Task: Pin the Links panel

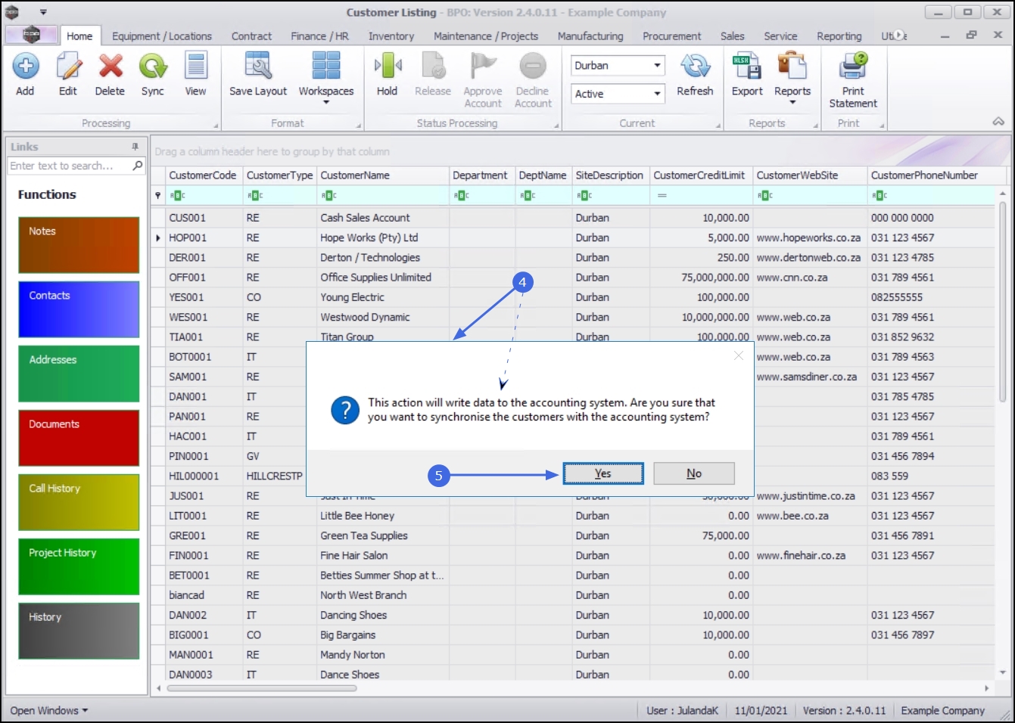Action: 135,147
